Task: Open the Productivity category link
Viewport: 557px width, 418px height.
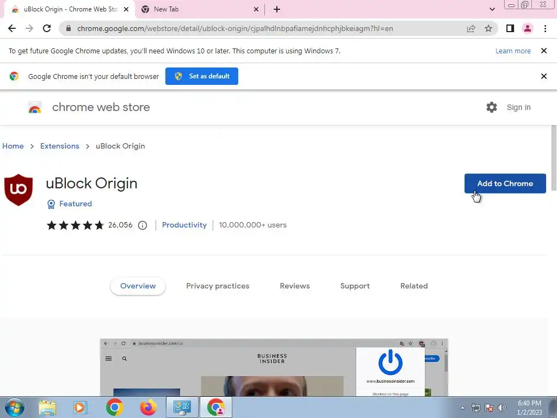Action: 184,225
